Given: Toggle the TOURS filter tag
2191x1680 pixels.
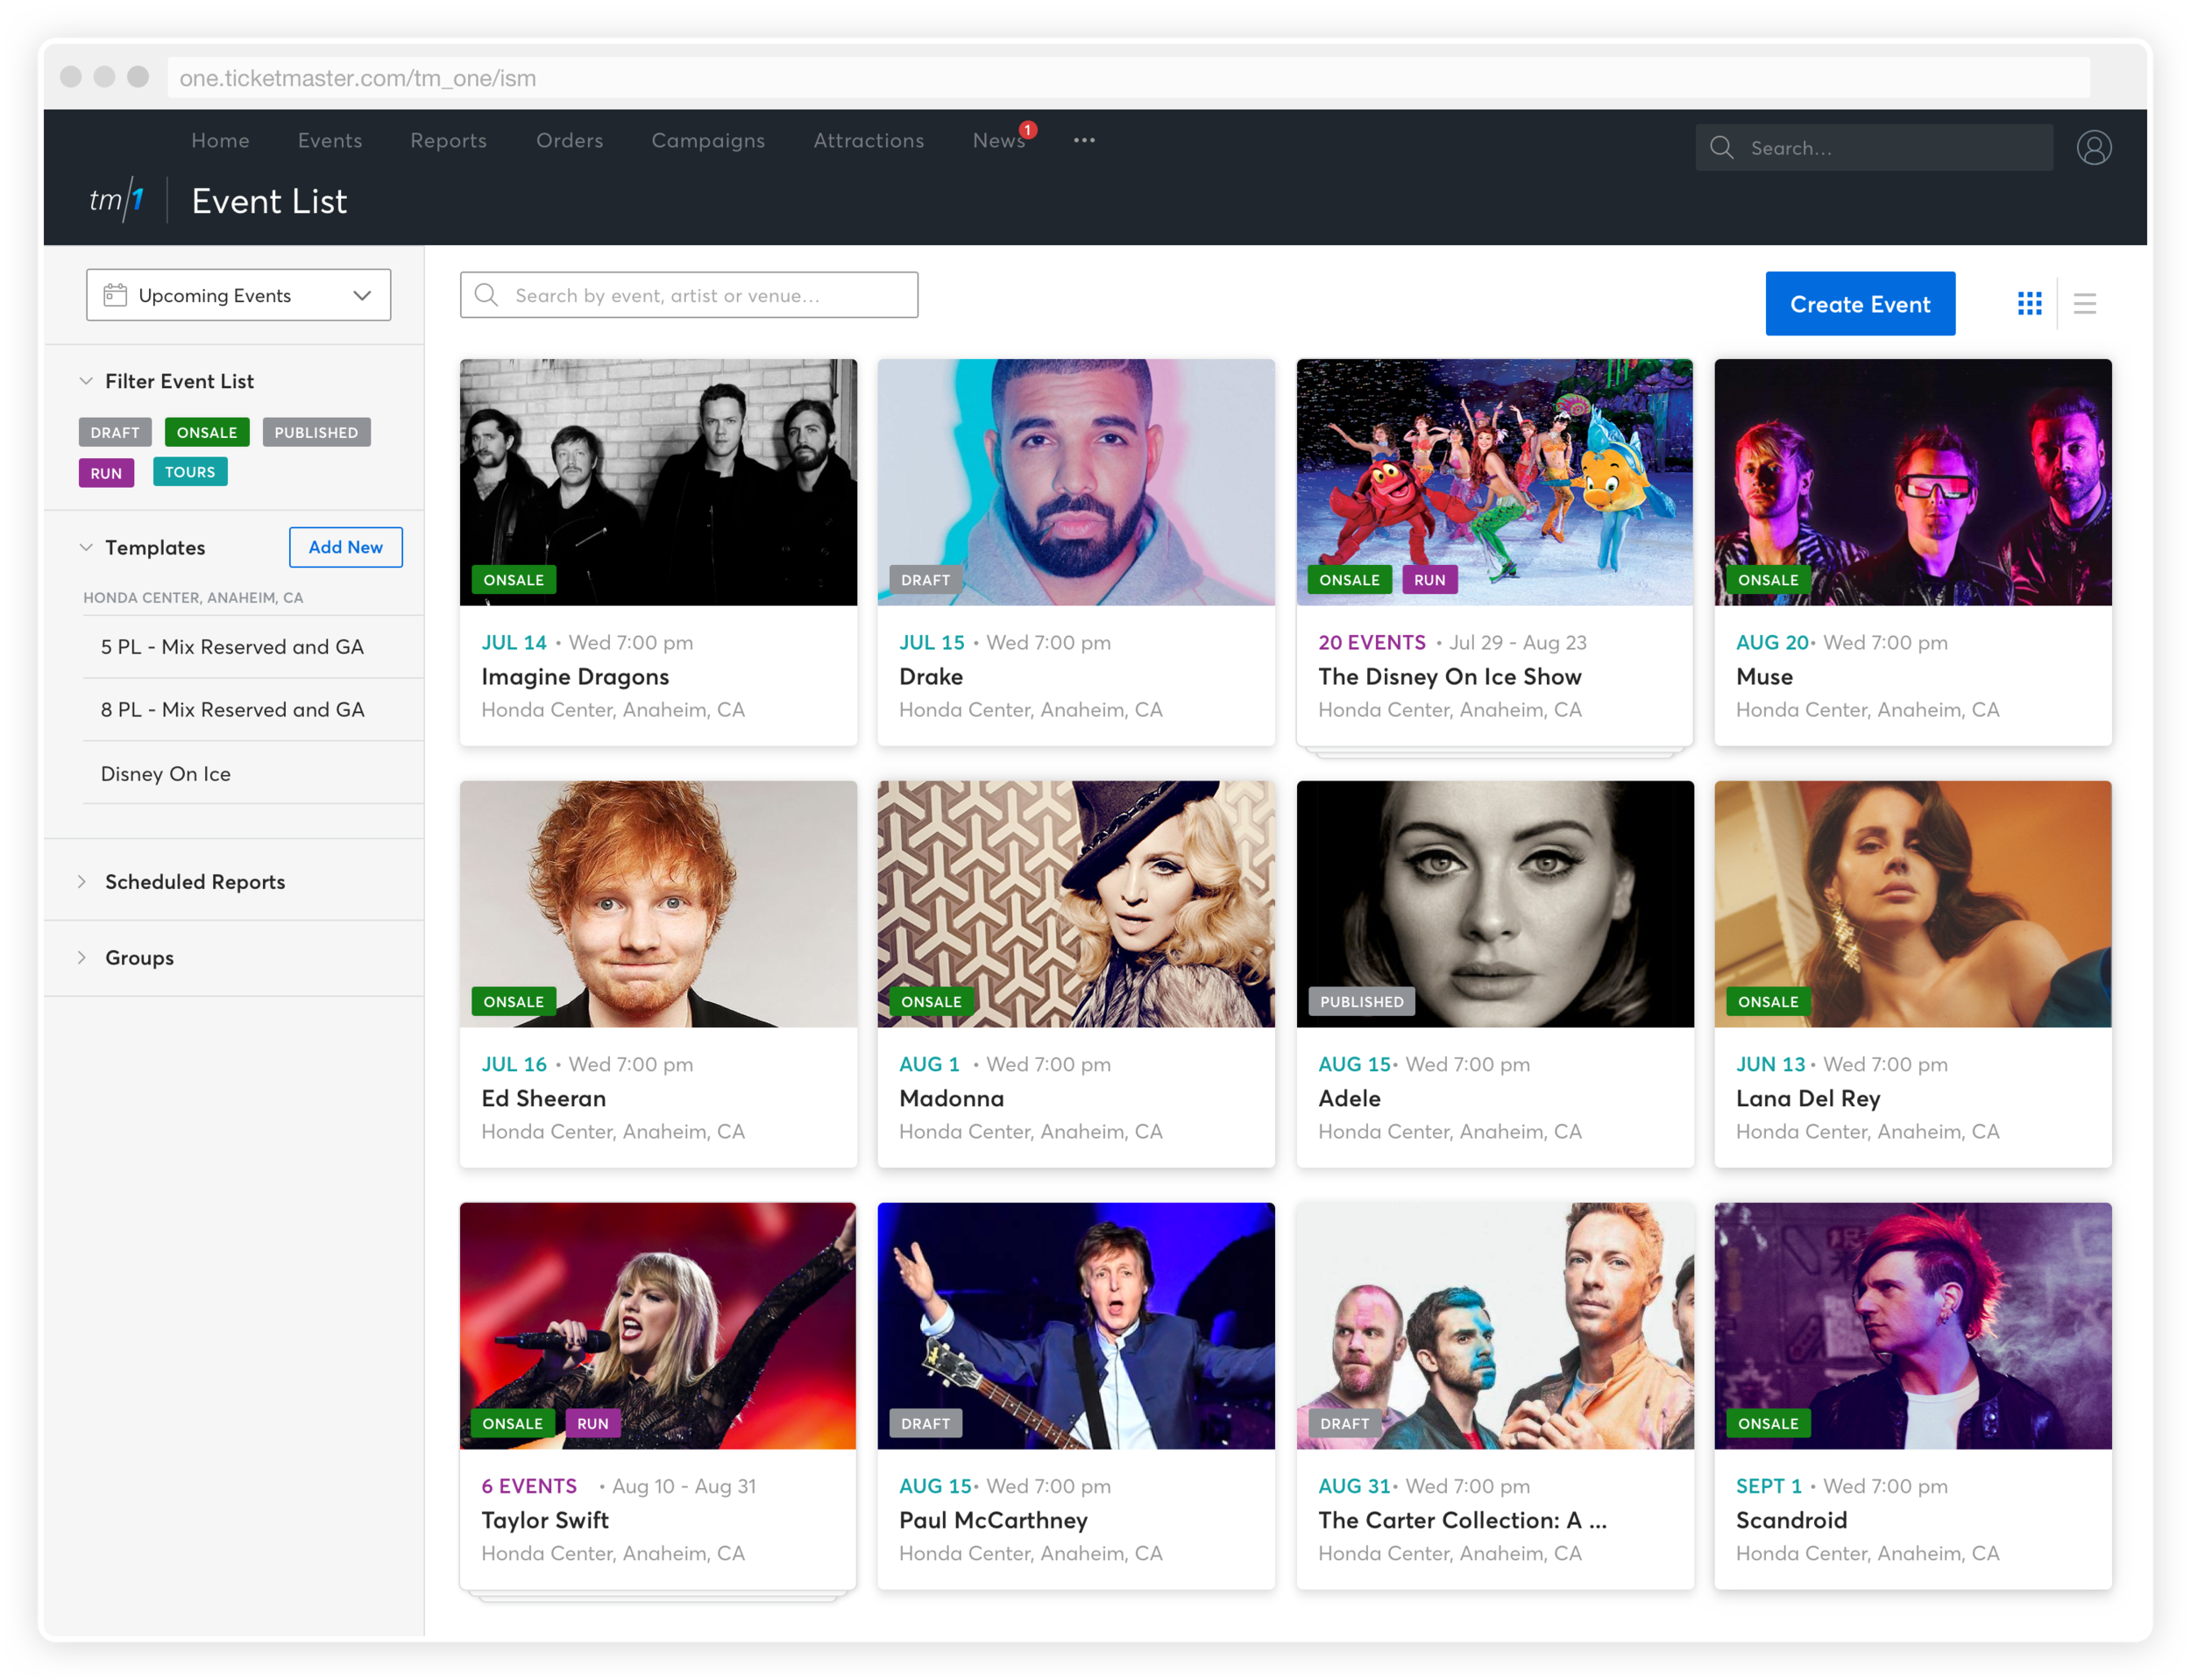Looking at the screenshot, I should (x=190, y=472).
